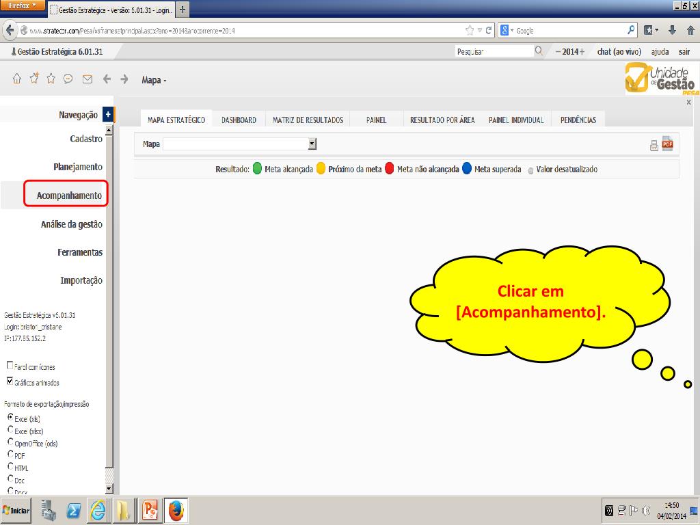Click the Firefox home icon
The image size is (700, 525).
click(690, 30)
